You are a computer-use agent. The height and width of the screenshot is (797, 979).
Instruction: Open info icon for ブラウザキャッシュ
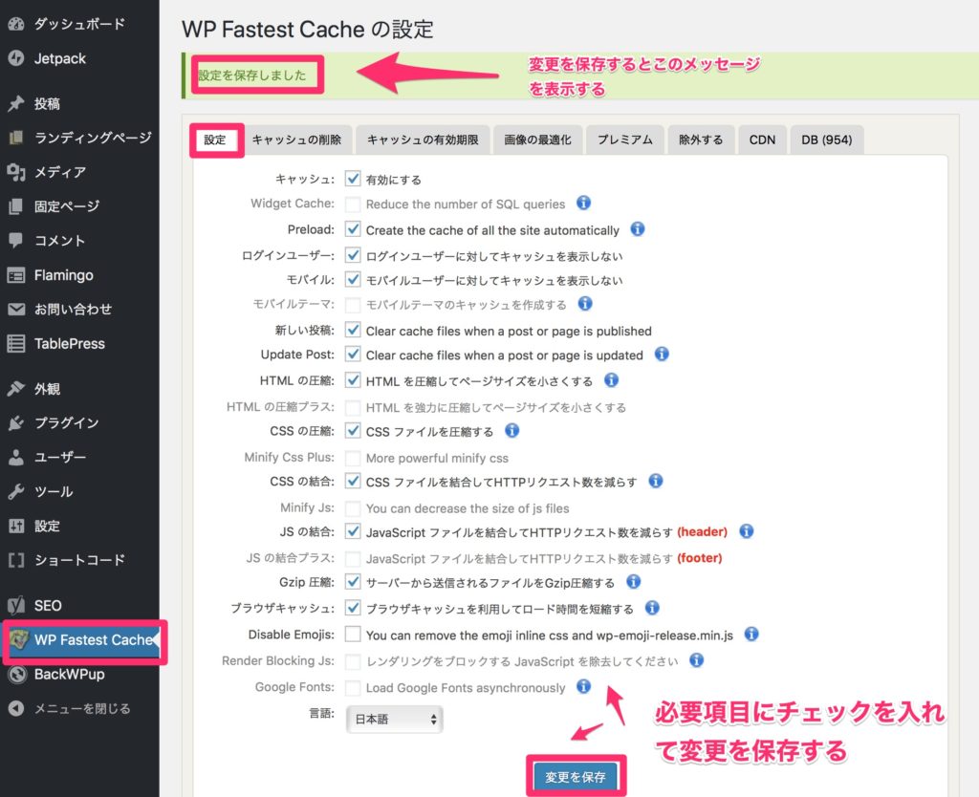(652, 608)
